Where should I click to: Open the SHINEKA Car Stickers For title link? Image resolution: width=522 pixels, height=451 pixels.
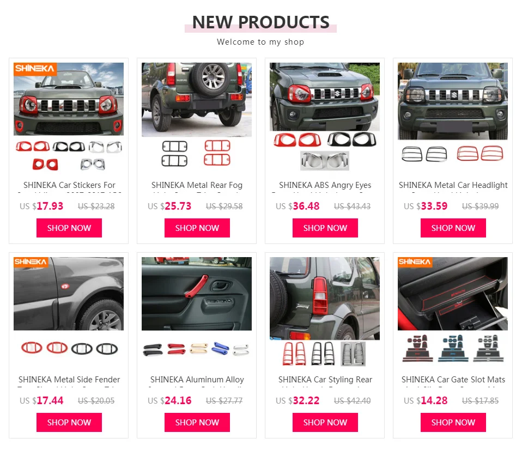point(69,185)
